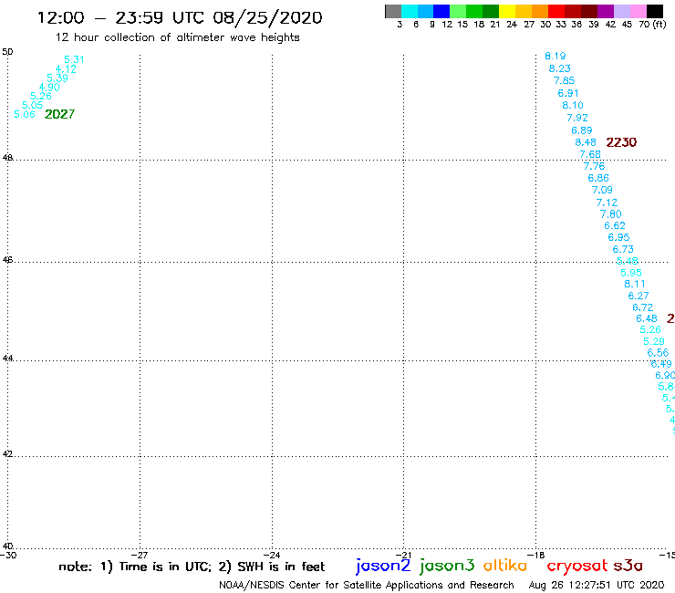The height and width of the screenshot is (593, 675).
Task: Click the -27 longitude axis label
Action: (140, 555)
